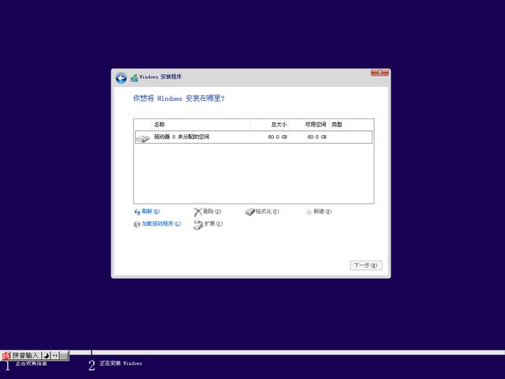Screen dimensions: 505x379
Task: Open 加载驱动程序 (Load driver)
Action: point(157,224)
